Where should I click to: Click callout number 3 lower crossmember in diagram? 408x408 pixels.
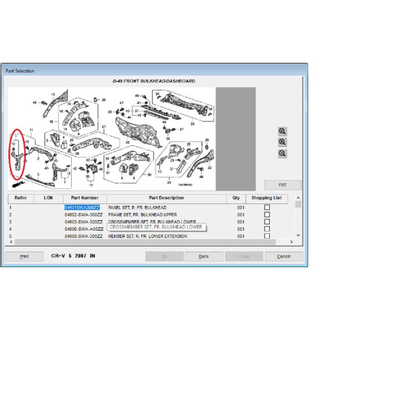(38, 174)
